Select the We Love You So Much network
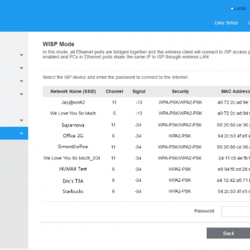250x250 pixels. tap(73, 113)
